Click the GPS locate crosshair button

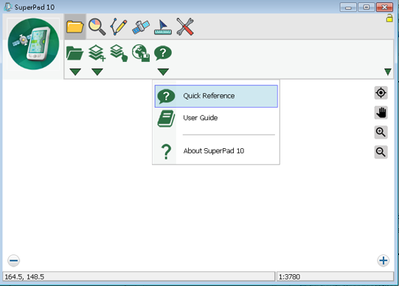381,93
